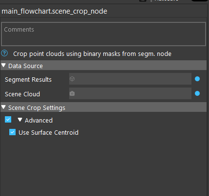Viewport: 209px width, 196px height.
Task: Uncheck the Advanced checkbox
Action: pos(8,120)
